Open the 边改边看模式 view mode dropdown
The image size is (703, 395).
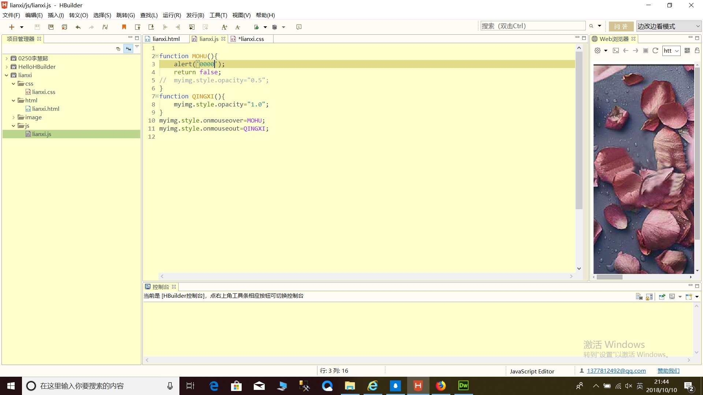pyautogui.click(x=669, y=26)
